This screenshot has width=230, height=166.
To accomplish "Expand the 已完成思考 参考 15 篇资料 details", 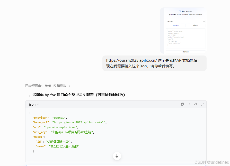I will tap(48, 86).
